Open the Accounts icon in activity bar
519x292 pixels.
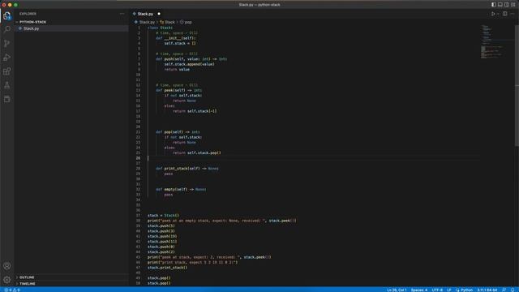click(x=7, y=266)
